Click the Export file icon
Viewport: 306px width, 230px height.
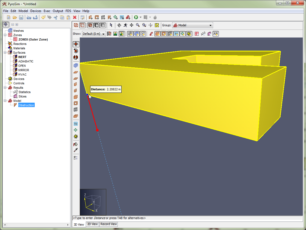coord(35,18)
